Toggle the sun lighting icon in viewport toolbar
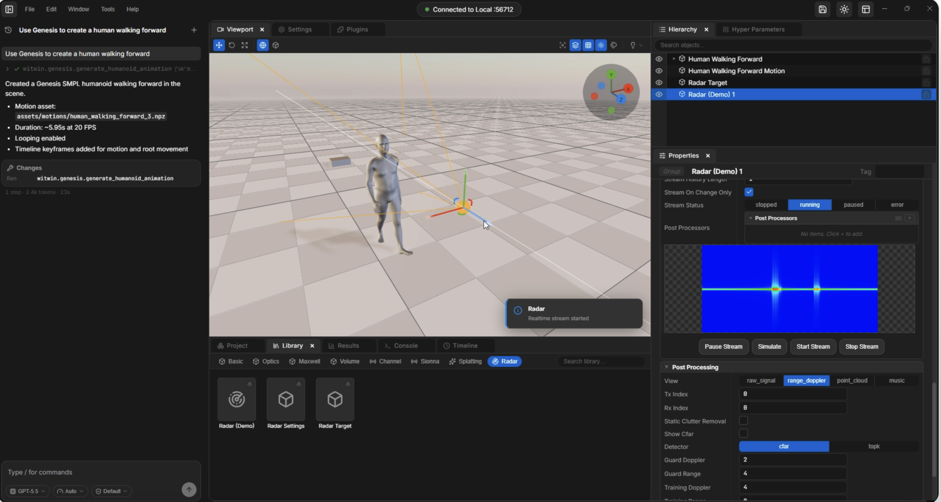The image size is (941, 502). pos(601,45)
